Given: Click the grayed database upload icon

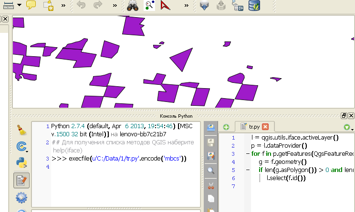Looking at the screenshot, I should tap(221, 5).
